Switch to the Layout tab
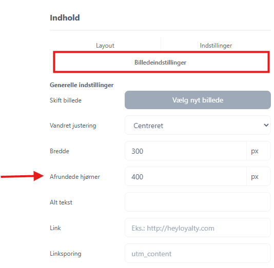The image size is (274, 268). (105, 46)
